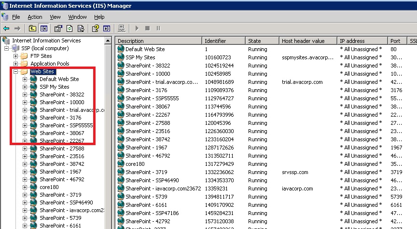Click the Stop item square button
417x229 pixels.
(148, 28)
